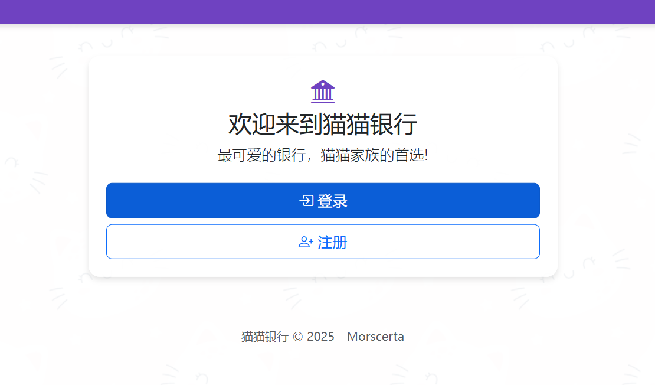Click the 欢迎来到猫猫银行 heading
Screen dimensions: 655x385
[323, 123]
